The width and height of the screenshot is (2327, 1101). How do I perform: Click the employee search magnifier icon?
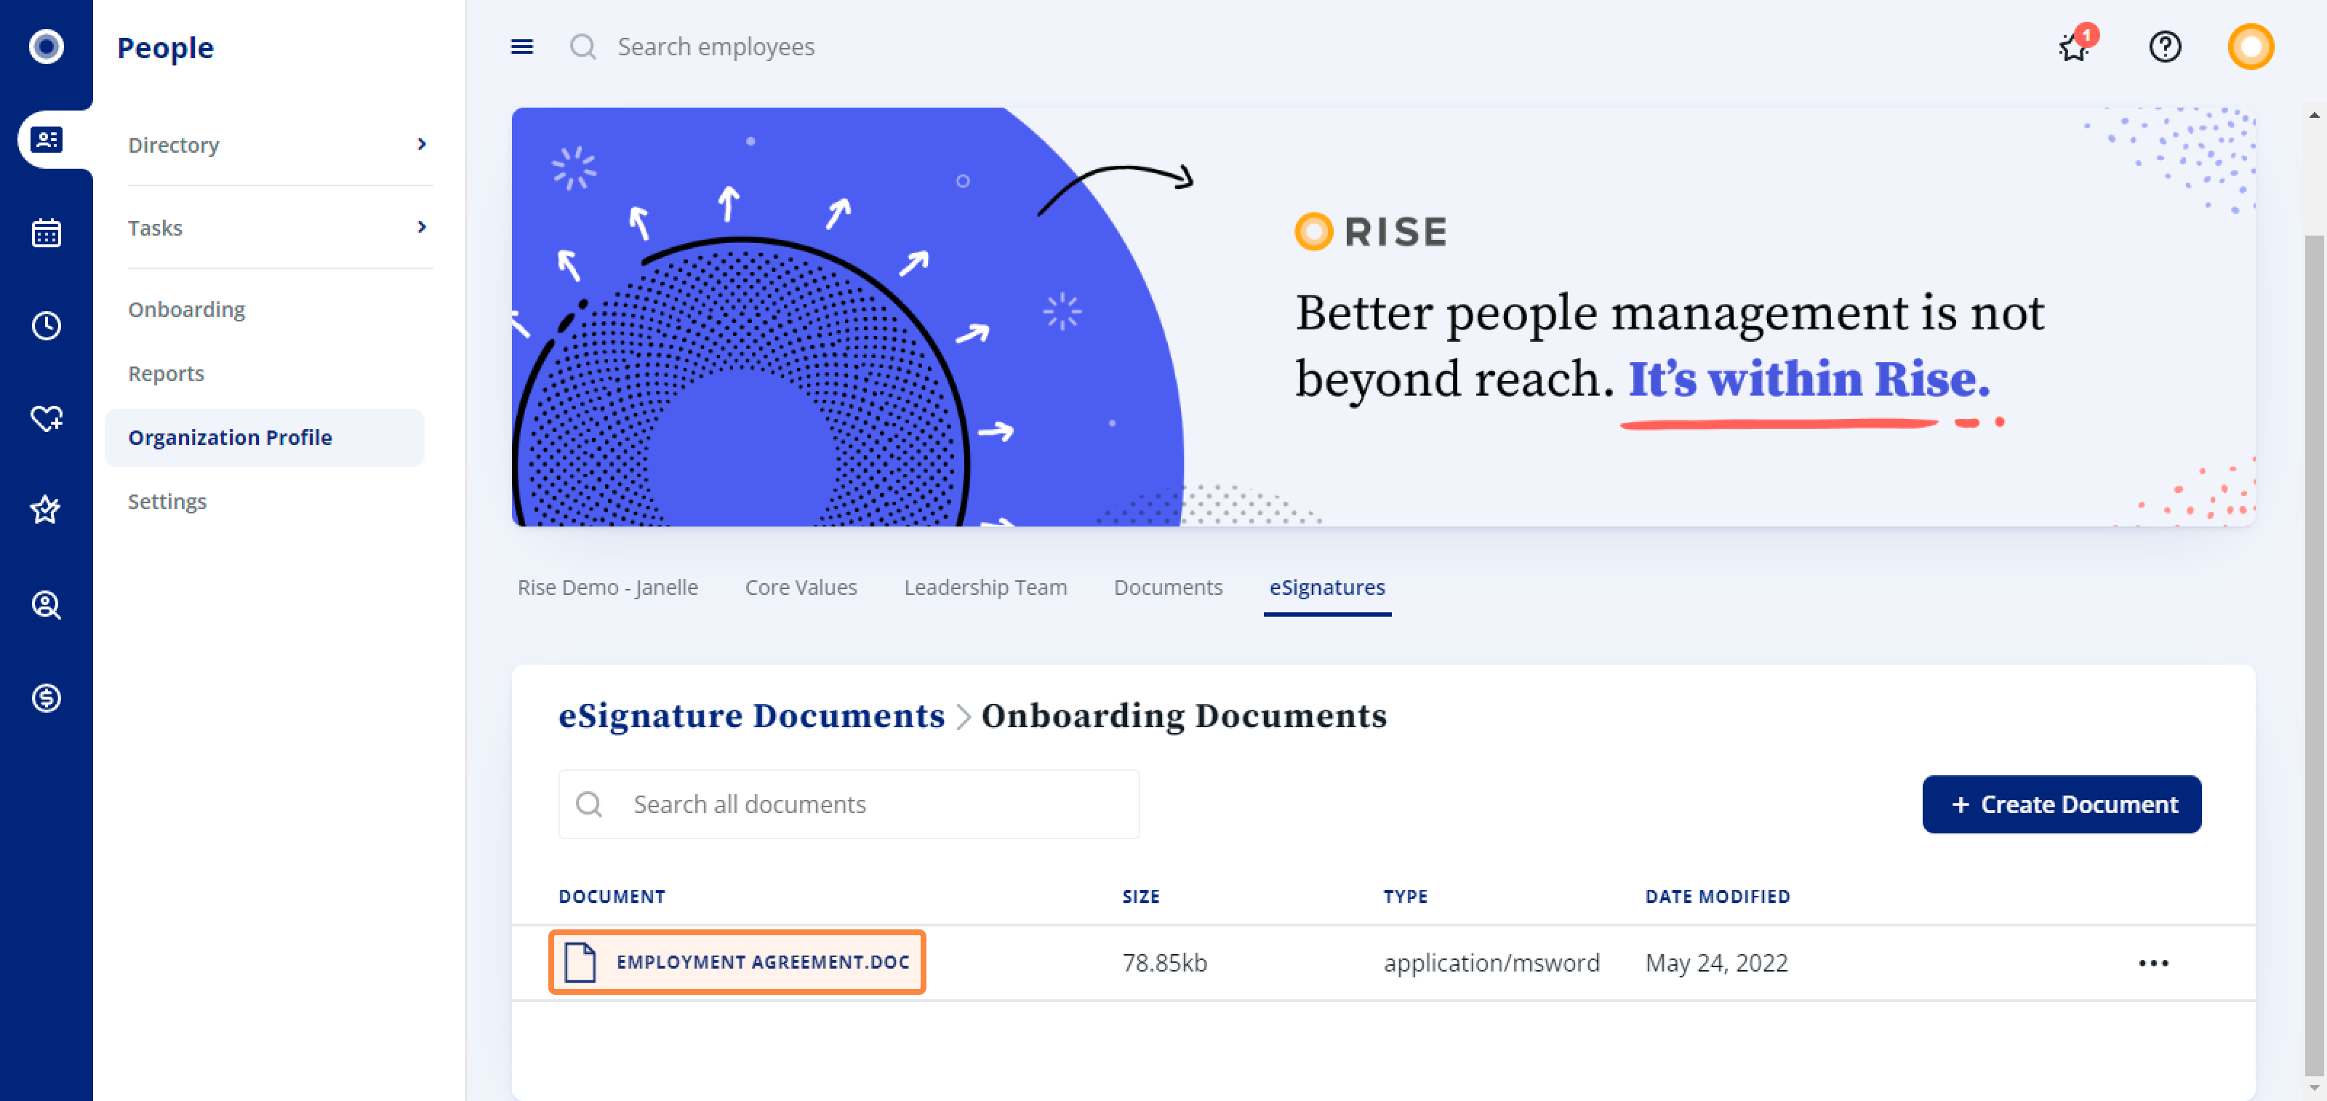582,46
